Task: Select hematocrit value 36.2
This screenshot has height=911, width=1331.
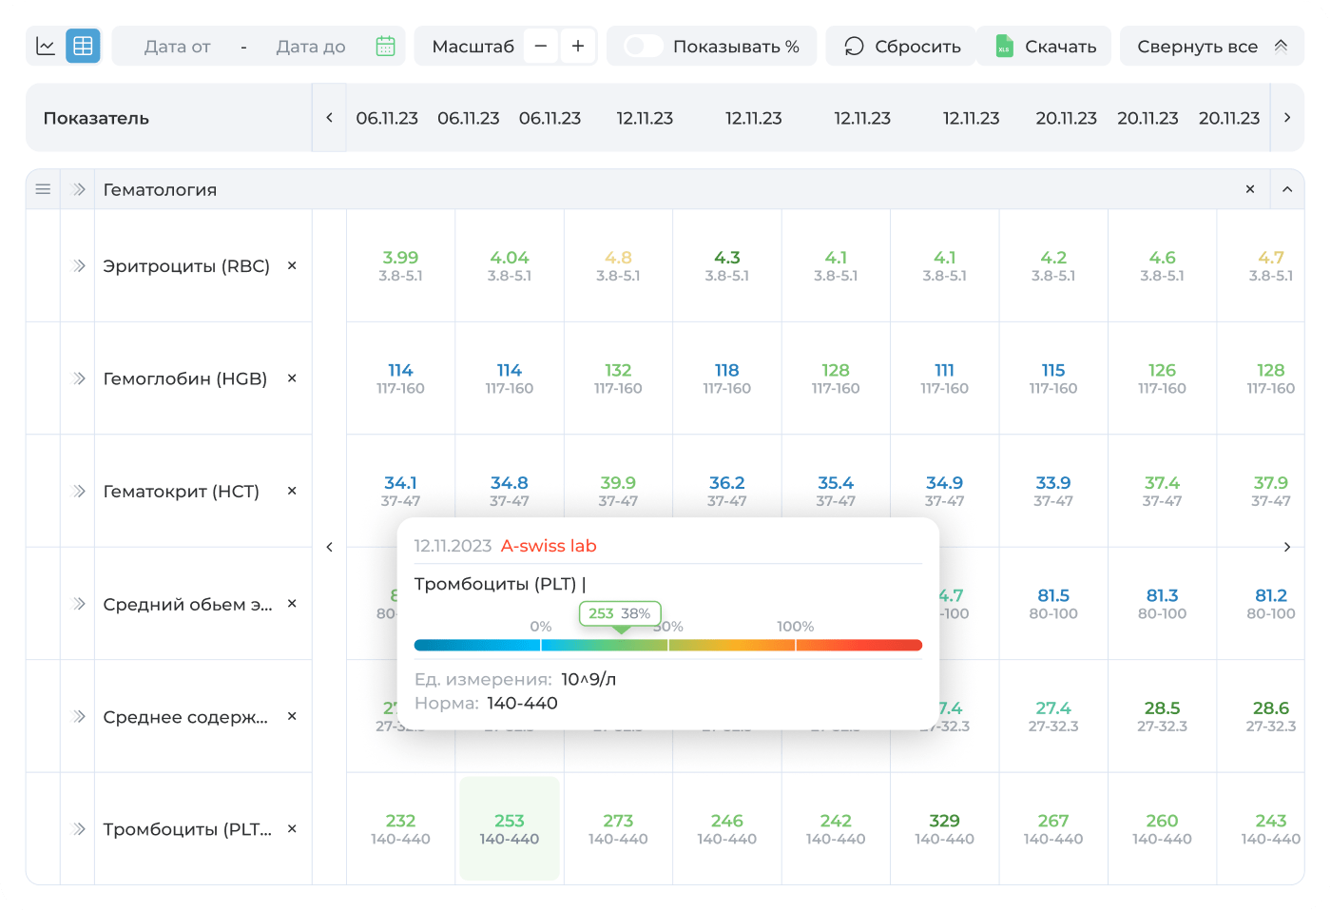Action: 727,483
